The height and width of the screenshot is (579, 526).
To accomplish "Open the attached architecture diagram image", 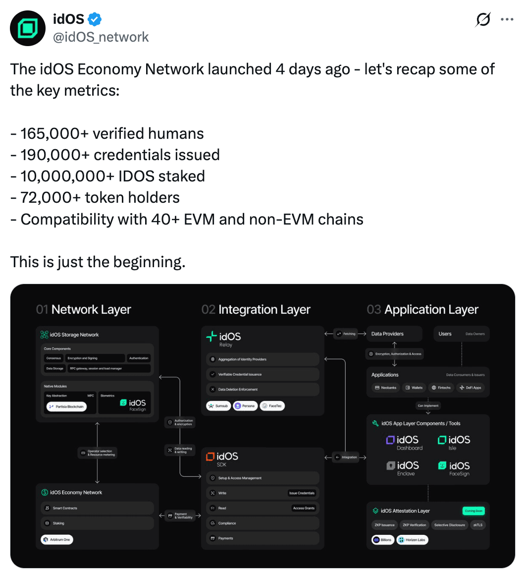I will click(x=263, y=426).
